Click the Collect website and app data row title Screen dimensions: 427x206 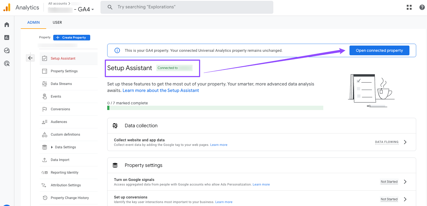click(139, 140)
